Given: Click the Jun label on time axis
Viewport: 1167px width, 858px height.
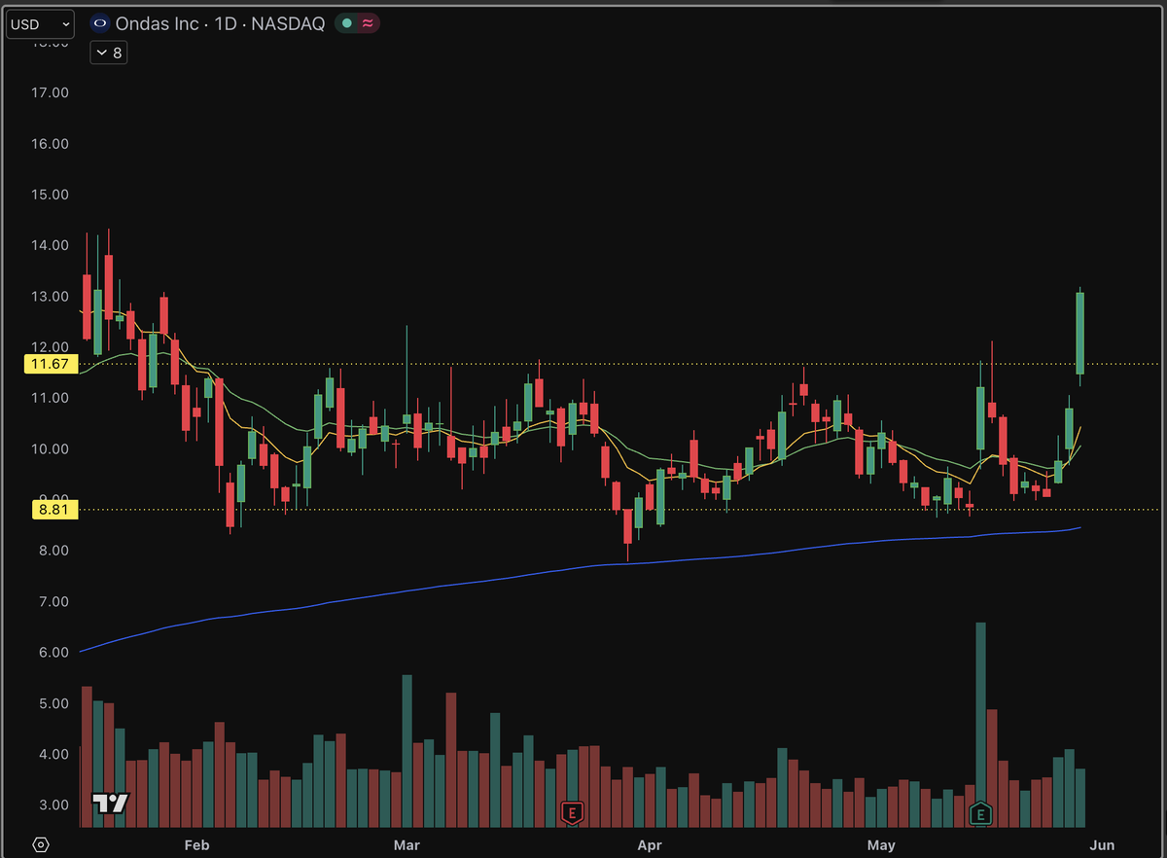Looking at the screenshot, I should click(x=1103, y=844).
